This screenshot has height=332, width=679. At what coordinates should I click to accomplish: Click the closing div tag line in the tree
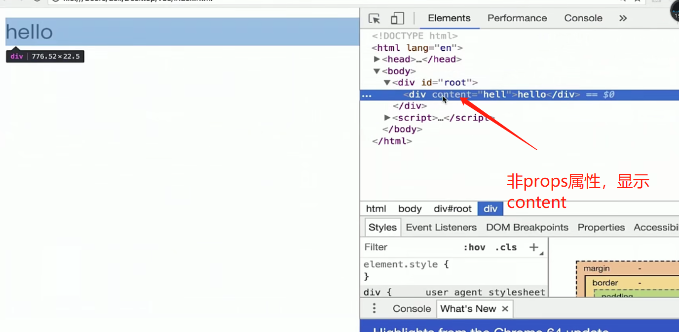click(x=410, y=106)
